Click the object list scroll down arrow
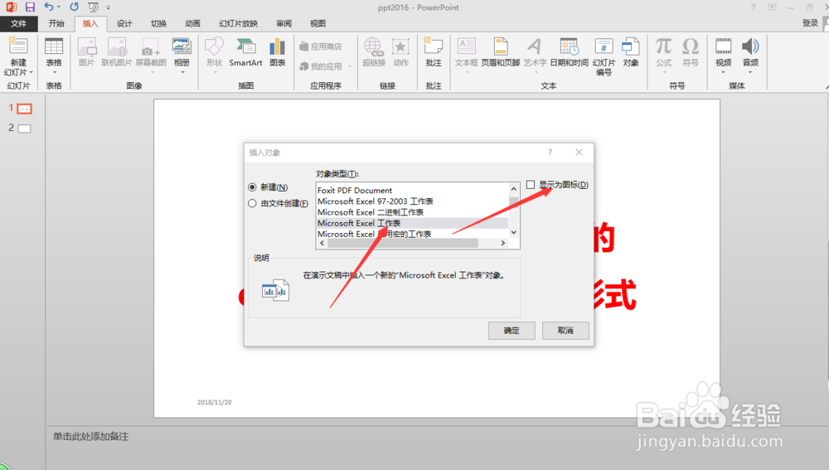829x470 pixels. 513,232
